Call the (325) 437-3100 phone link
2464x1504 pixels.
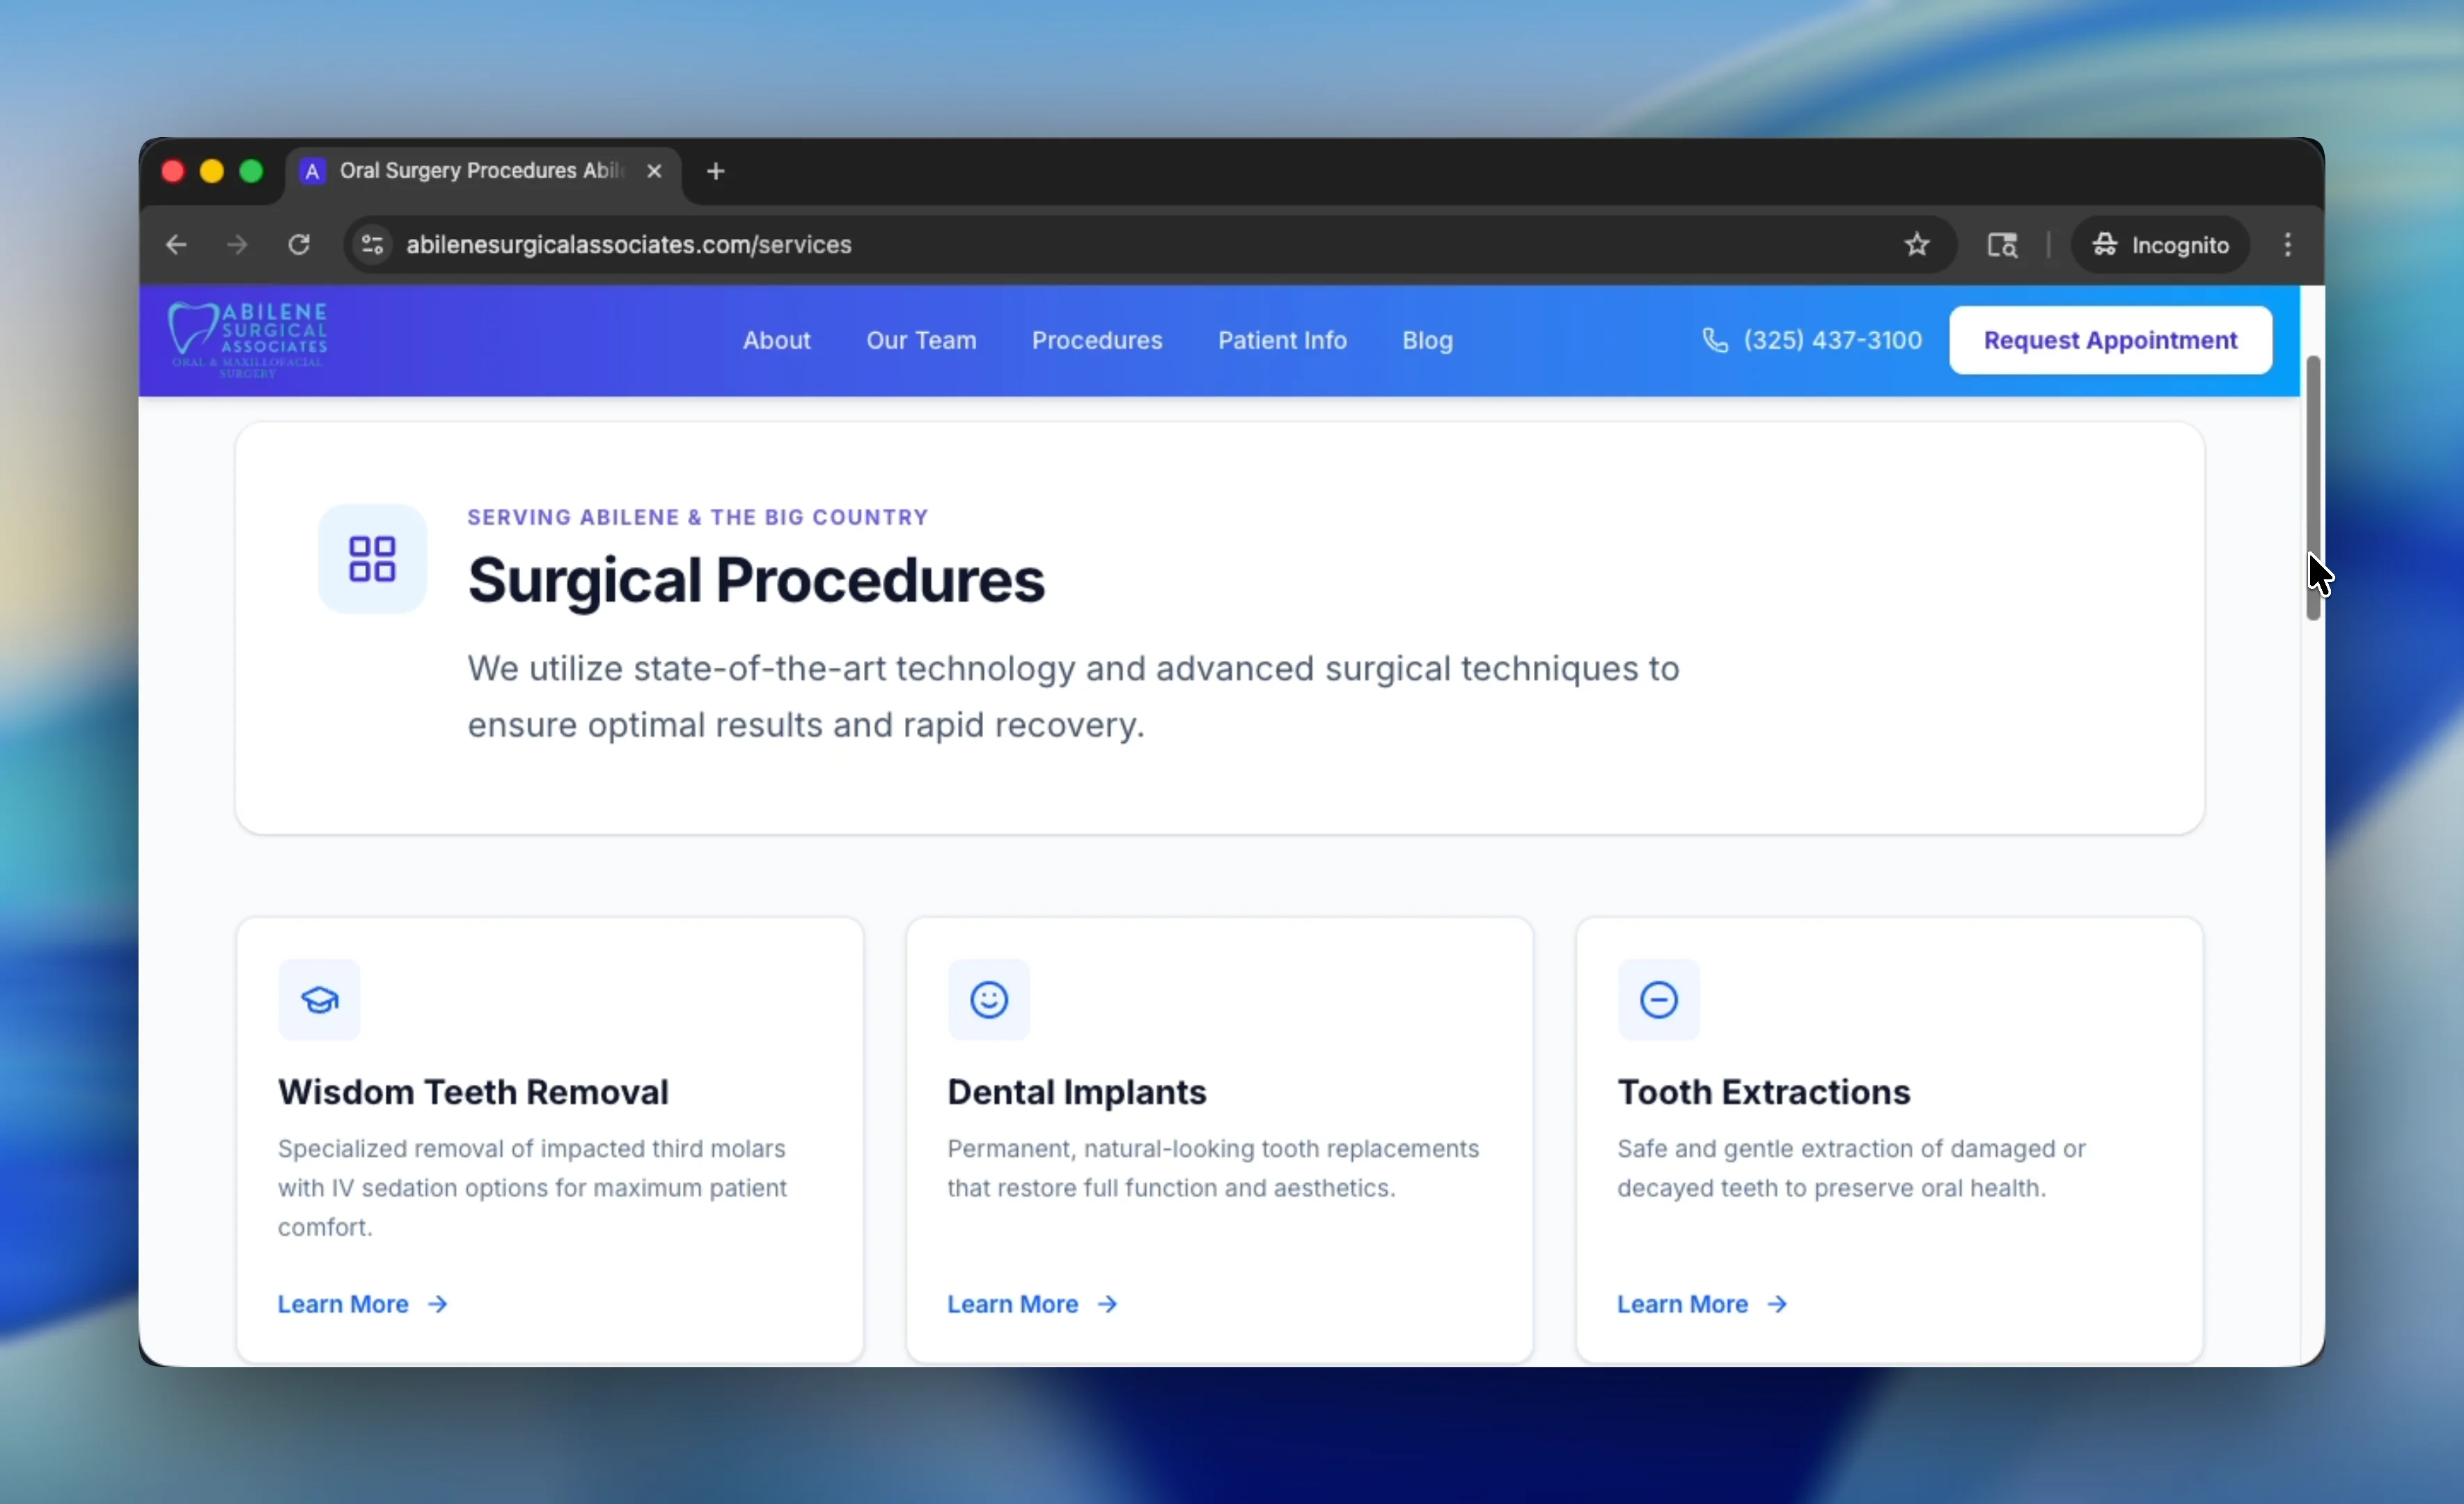click(x=1832, y=340)
